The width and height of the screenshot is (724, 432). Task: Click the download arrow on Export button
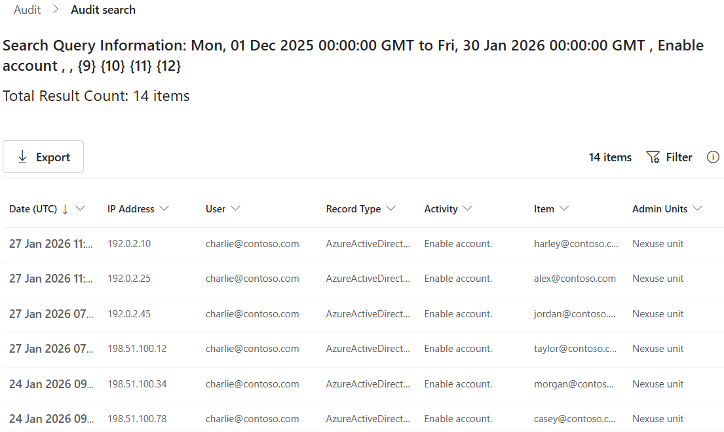click(23, 157)
